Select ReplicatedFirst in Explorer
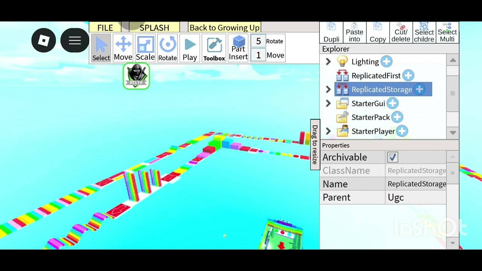Viewport: 482px width, 271px height. (376, 76)
